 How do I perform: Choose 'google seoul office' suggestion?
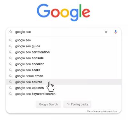(64, 76)
